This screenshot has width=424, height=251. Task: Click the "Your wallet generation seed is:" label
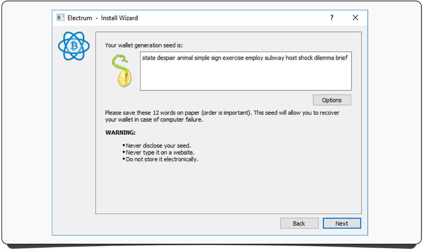tap(144, 45)
